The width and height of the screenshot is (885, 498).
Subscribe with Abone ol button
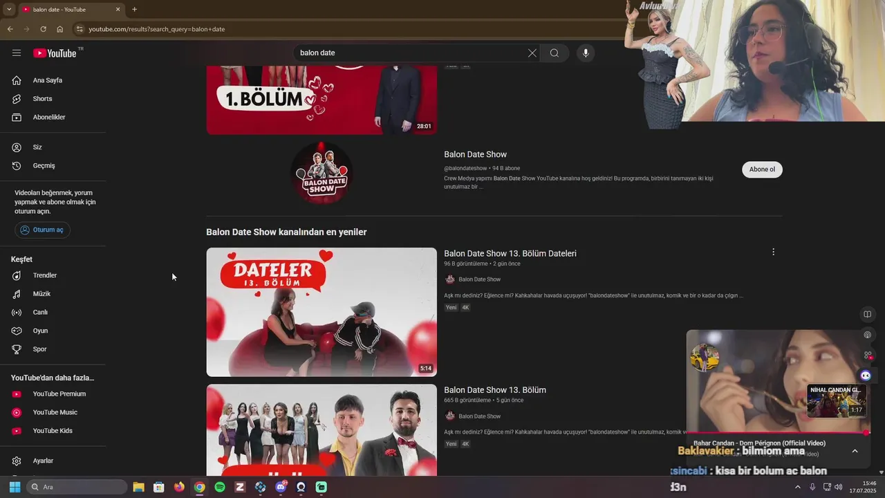(762, 169)
